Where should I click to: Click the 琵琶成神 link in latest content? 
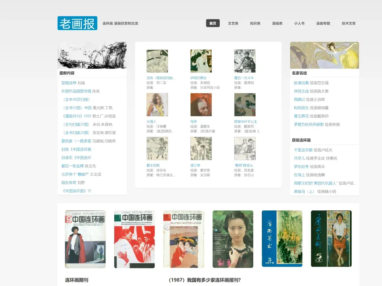pos(69,83)
